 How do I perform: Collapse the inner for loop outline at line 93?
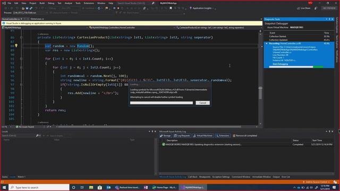tap(21, 67)
